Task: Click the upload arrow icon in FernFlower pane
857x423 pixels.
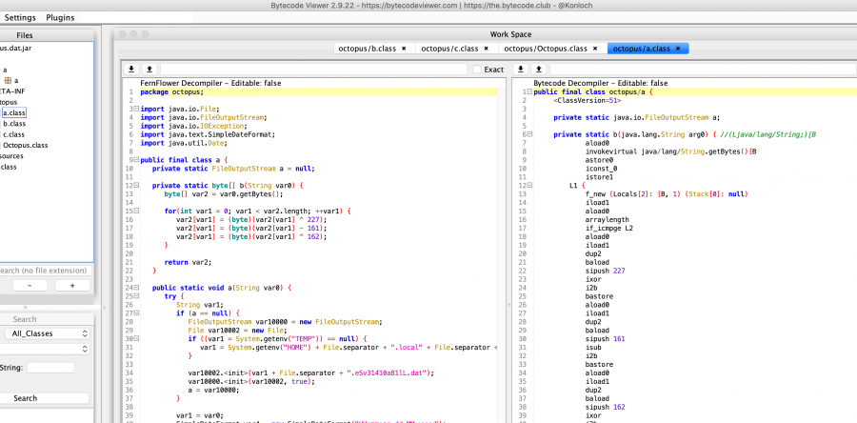Action: (149, 70)
